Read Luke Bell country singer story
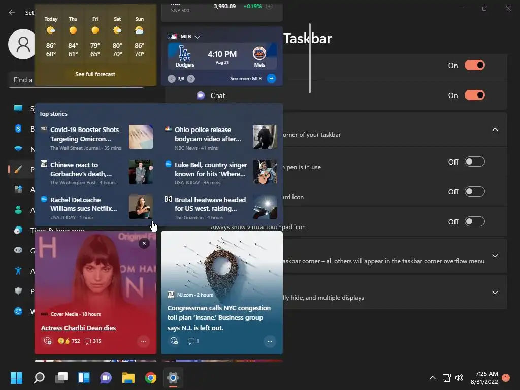This screenshot has height=390, width=520. 211,169
